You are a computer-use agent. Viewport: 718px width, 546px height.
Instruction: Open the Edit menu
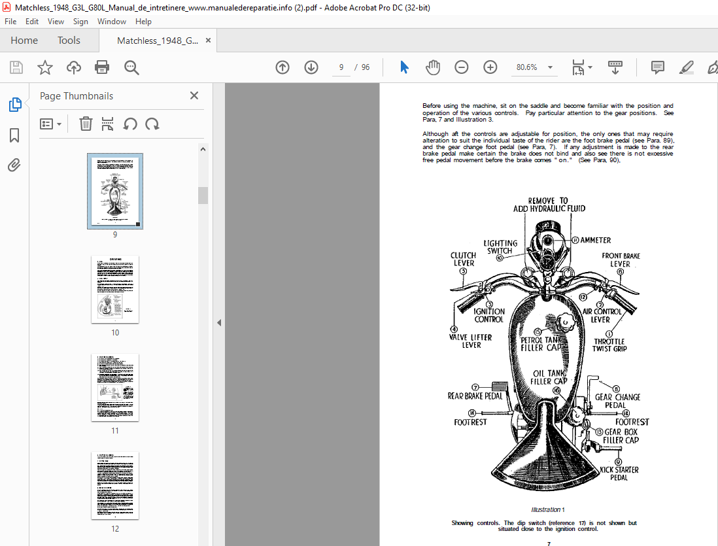(x=31, y=22)
